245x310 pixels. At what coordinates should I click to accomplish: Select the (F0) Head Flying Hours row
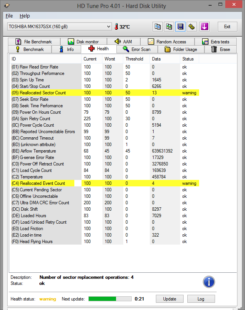pos(105,242)
